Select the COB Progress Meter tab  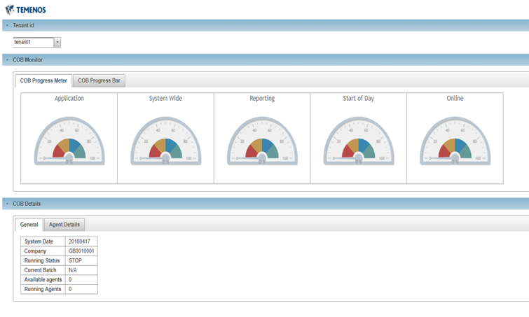pos(43,80)
